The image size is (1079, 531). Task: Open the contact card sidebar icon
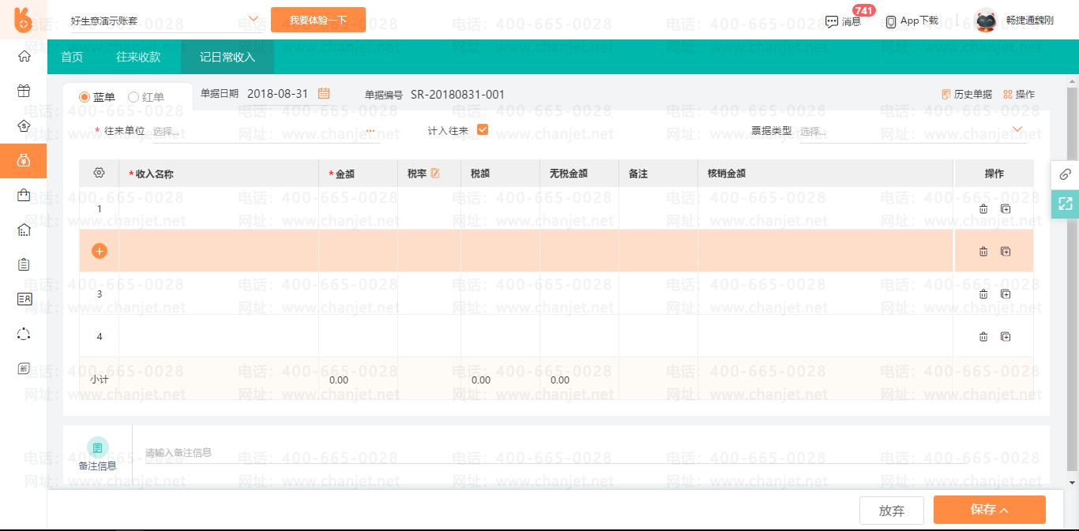pos(24,299)
